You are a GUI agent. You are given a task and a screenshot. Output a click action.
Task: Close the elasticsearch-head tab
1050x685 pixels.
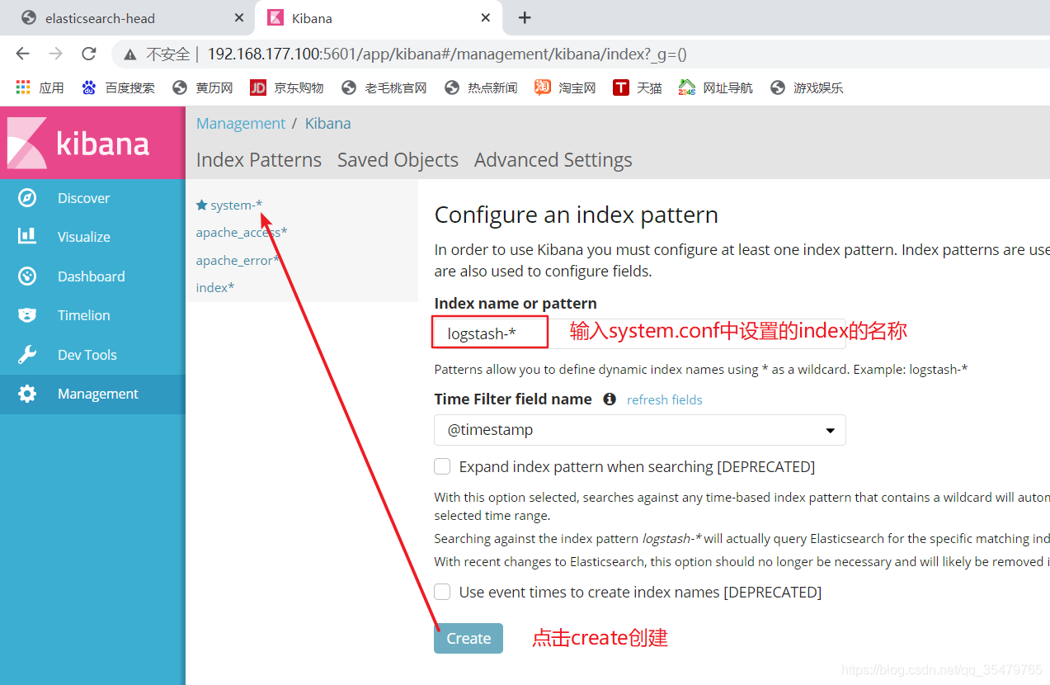click(x=239, y=17)
